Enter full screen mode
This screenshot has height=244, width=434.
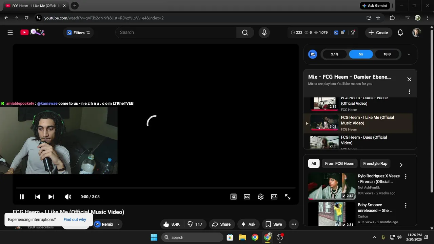point(288,197)
